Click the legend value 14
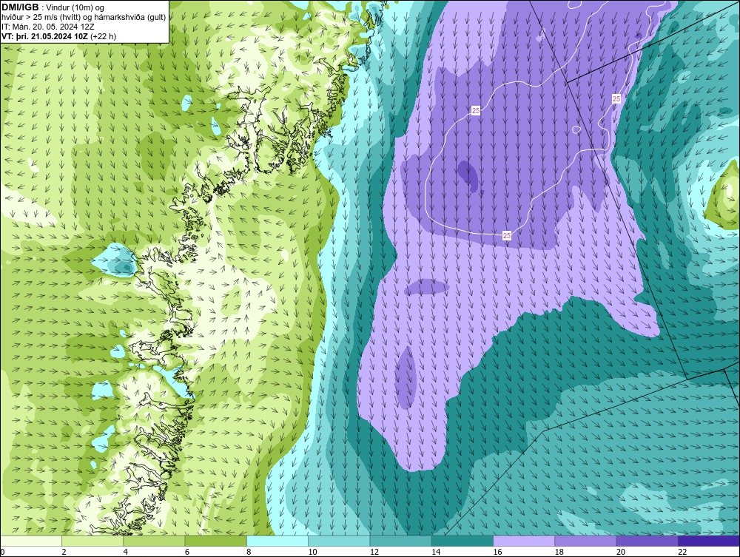The image size is (740, 557). (436, 552)
